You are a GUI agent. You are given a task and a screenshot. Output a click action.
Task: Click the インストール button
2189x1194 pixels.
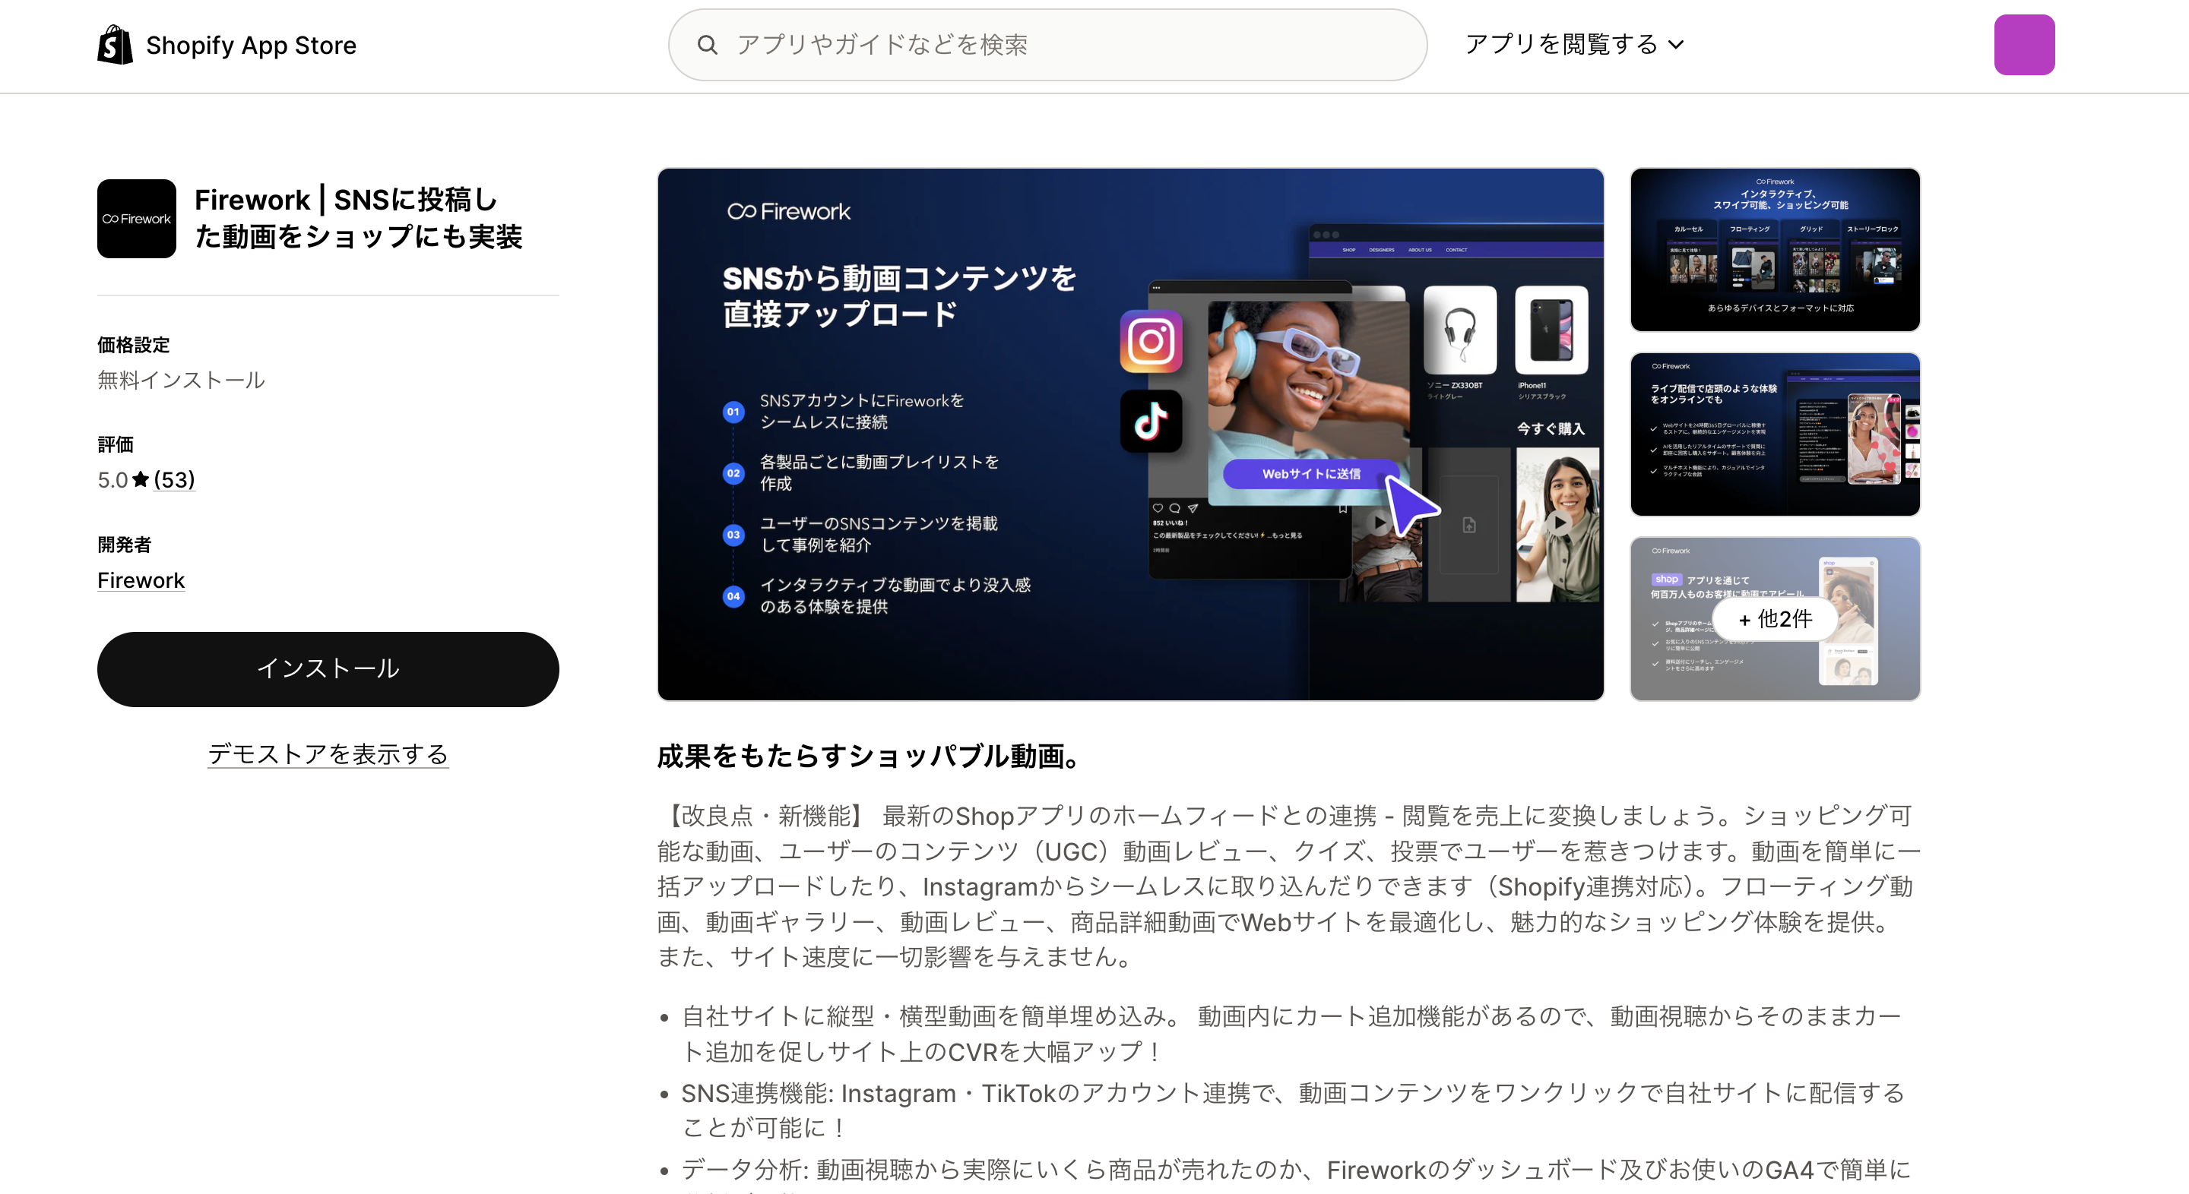coord(328,669)
